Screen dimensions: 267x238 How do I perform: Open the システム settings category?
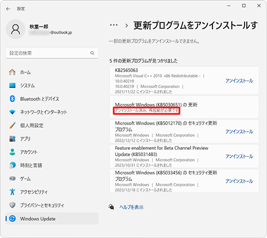[52, 86]
